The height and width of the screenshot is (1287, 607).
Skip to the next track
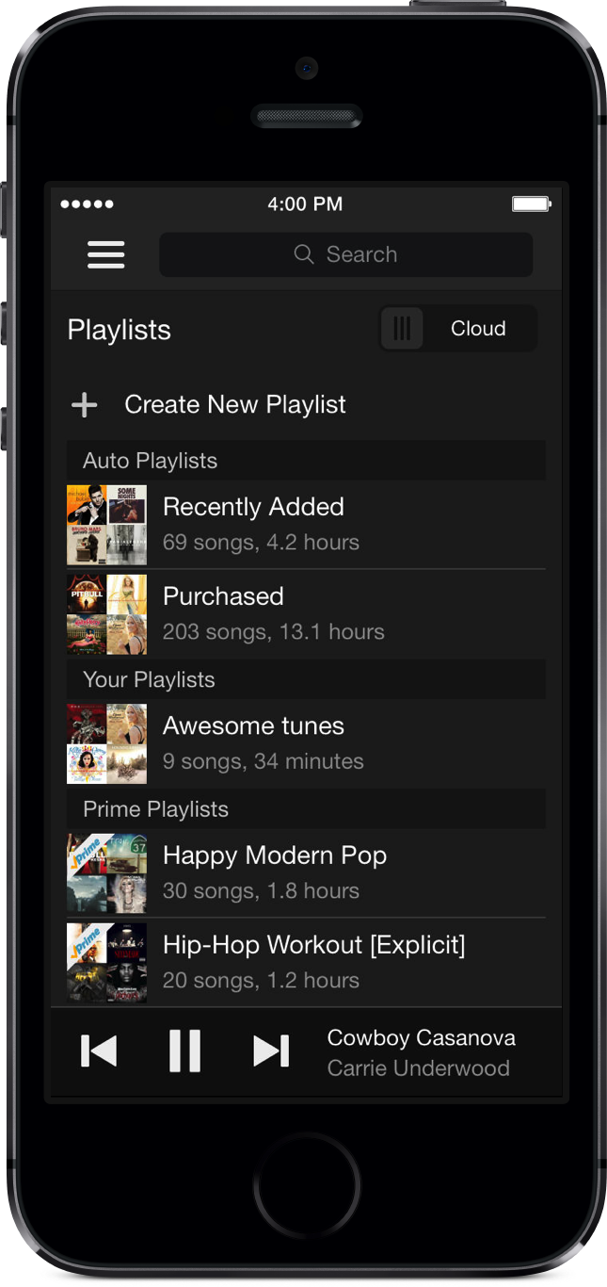tap(271, 1051)
